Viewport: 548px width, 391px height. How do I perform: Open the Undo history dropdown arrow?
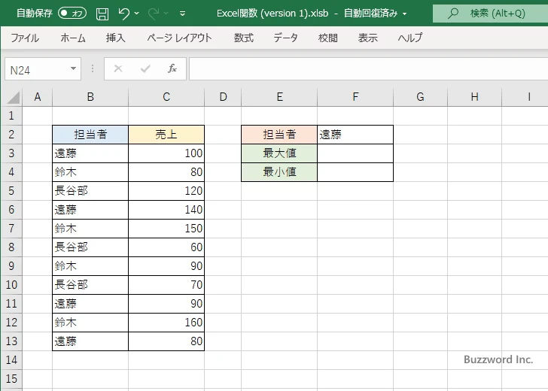137,14
